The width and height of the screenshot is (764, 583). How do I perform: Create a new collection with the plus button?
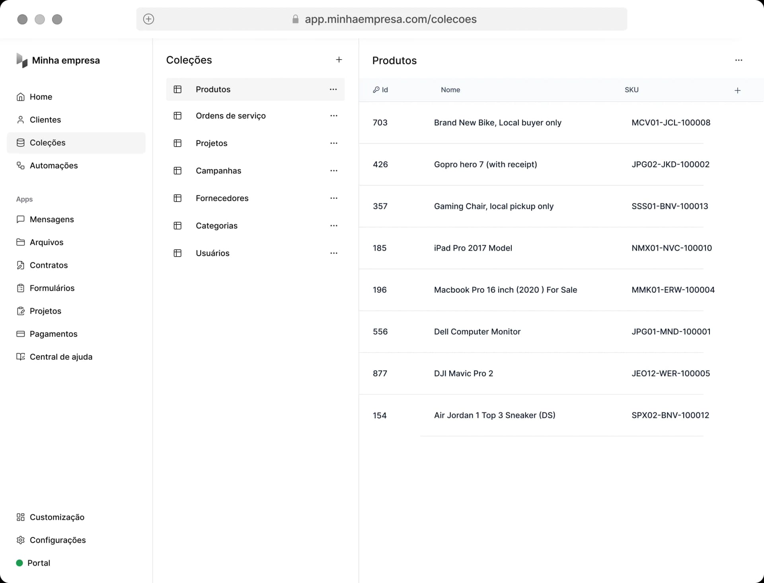pos(339,59)
